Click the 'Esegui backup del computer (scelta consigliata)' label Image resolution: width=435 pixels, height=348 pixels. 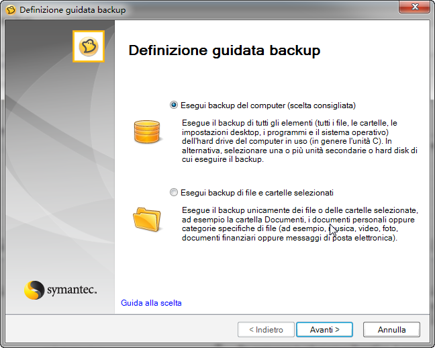pos(267,105)
